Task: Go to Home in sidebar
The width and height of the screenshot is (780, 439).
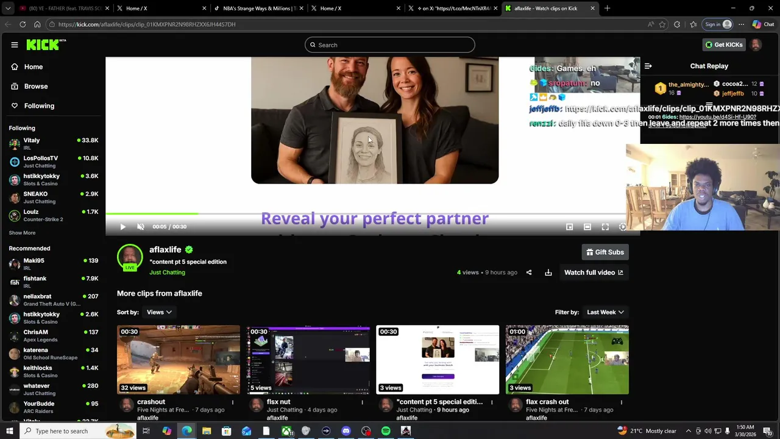Action: tap(34, 66)
